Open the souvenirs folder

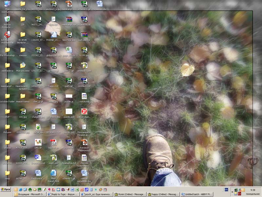(7, 160)
